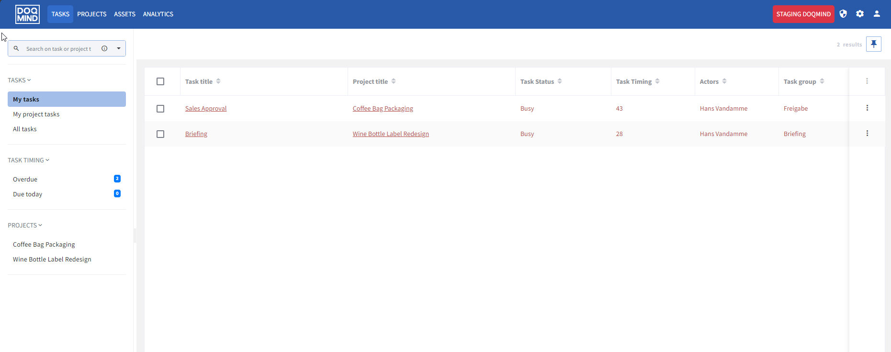891x352 pixels.
Task: Check the Sales Approval row checkbox
Action: tap(160, 109)
